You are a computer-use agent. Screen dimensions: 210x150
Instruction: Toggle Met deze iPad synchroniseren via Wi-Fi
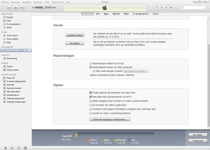[90, 97]
